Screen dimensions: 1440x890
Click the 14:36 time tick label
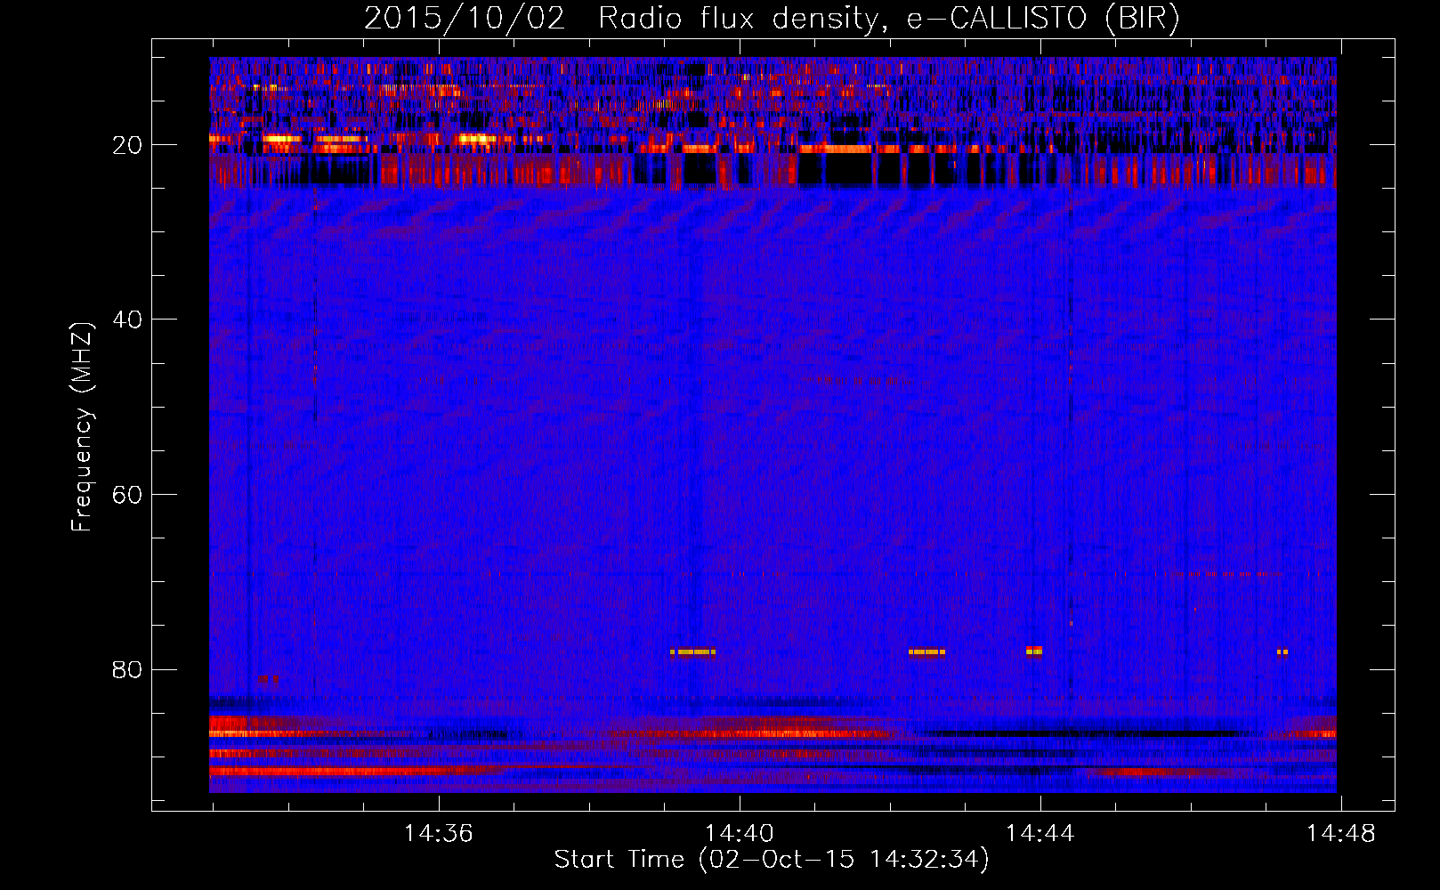pos(438,833)
